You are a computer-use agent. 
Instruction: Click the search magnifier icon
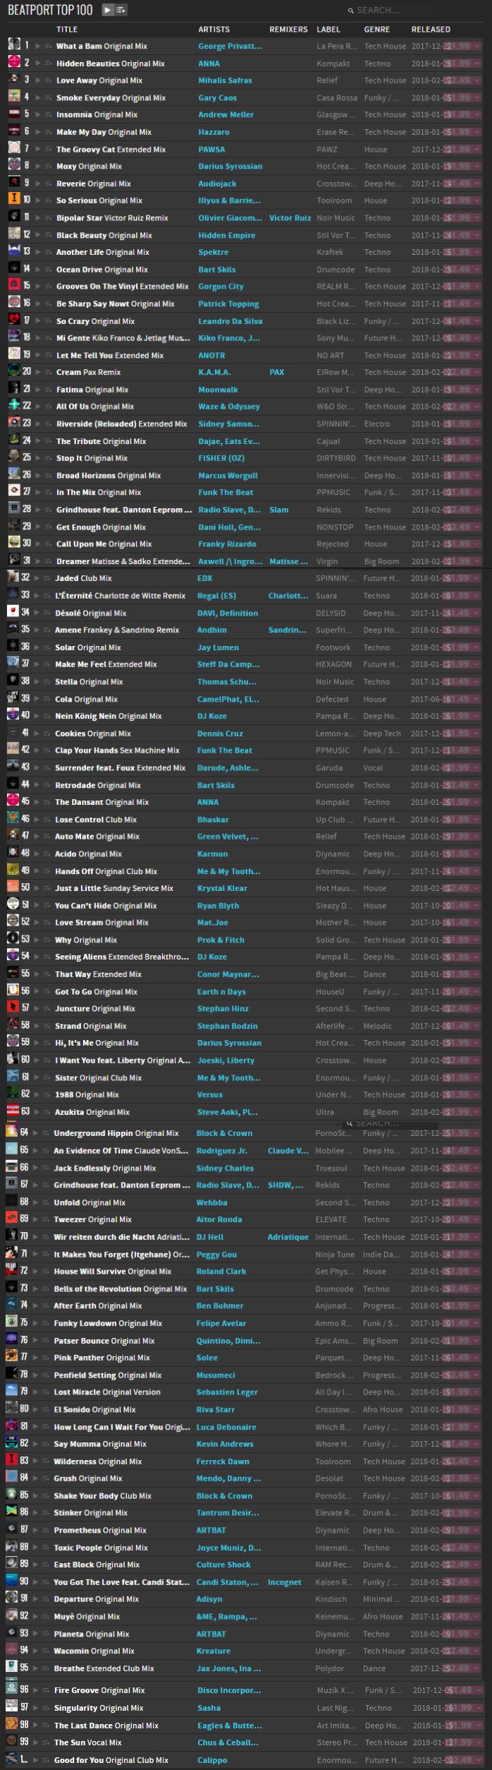[x=350, y=11]
